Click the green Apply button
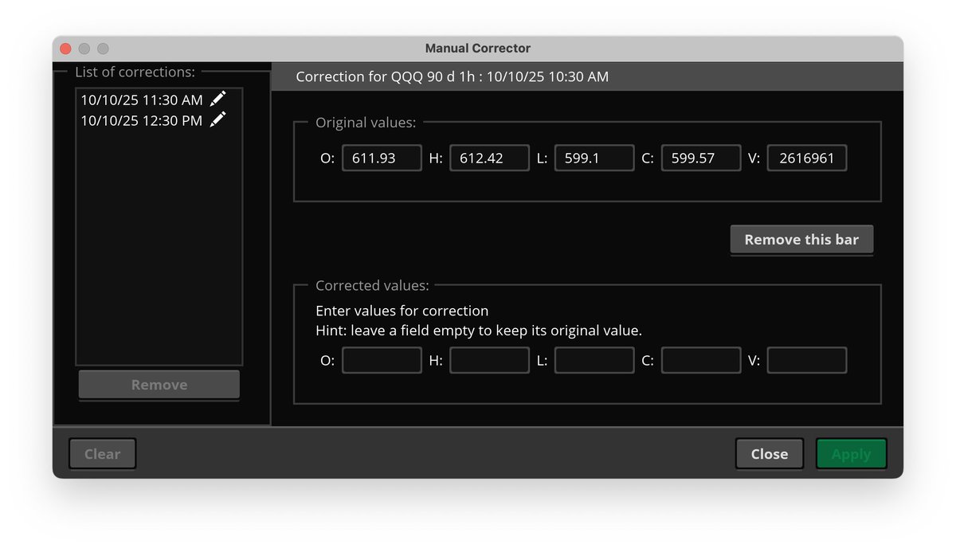Screen dimensions: 956x548 point(851,454)
